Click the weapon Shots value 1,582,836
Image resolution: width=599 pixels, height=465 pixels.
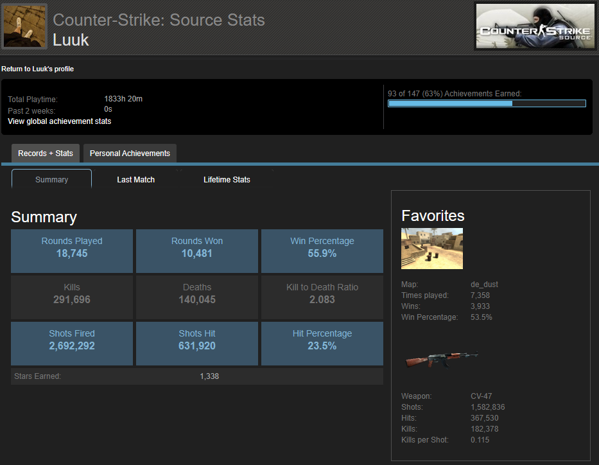488,407
